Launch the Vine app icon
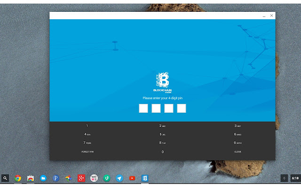The image size is (301, 188). point(107,178)
